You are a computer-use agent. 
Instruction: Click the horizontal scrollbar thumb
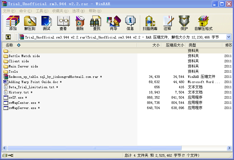click(94, 148)
